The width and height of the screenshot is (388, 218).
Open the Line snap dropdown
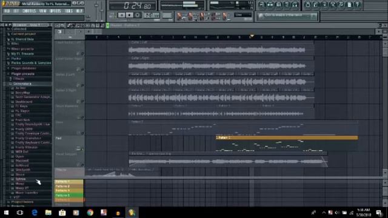click(x=242, y=15)
